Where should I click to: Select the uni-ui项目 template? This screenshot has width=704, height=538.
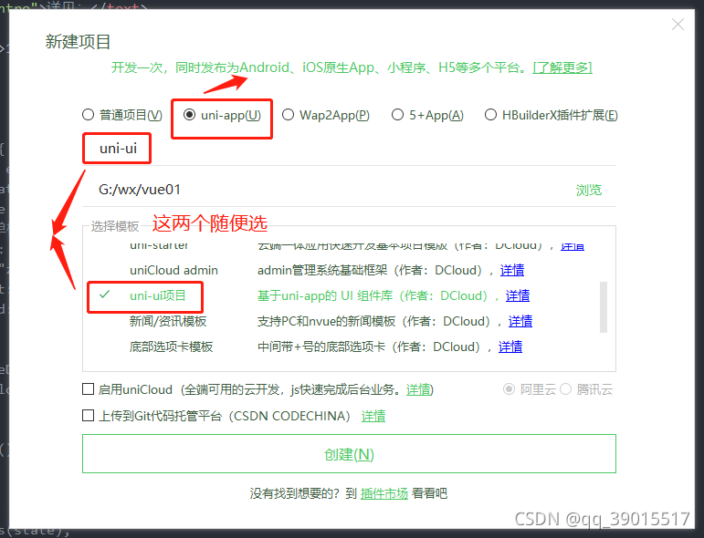(158, 295)
